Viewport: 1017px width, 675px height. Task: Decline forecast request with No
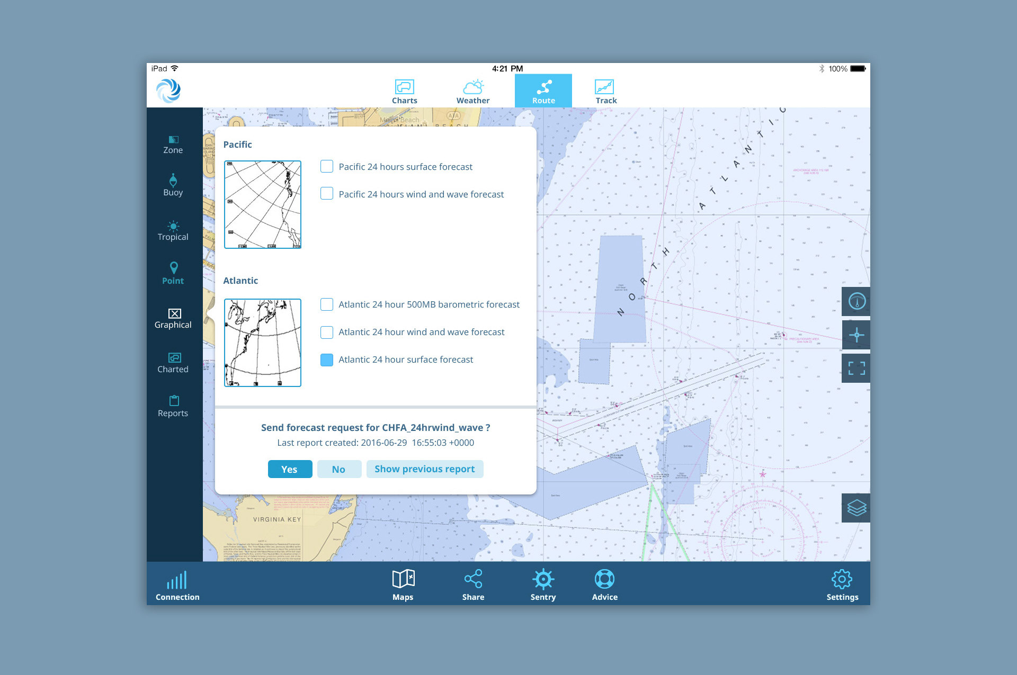click(x=339, y=469)
